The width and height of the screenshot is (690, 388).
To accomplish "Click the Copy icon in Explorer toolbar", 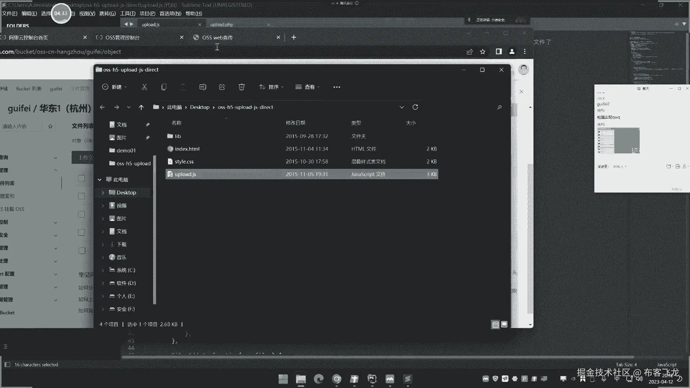I will [164, 87].
